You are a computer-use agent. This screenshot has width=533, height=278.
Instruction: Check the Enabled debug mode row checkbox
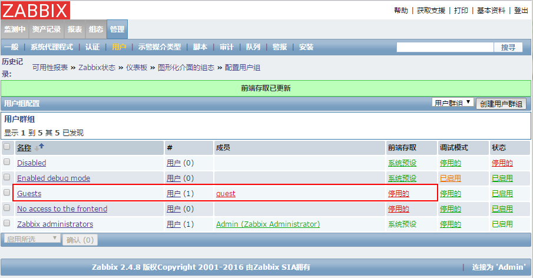pyautogui.click(x=7, y=177)
